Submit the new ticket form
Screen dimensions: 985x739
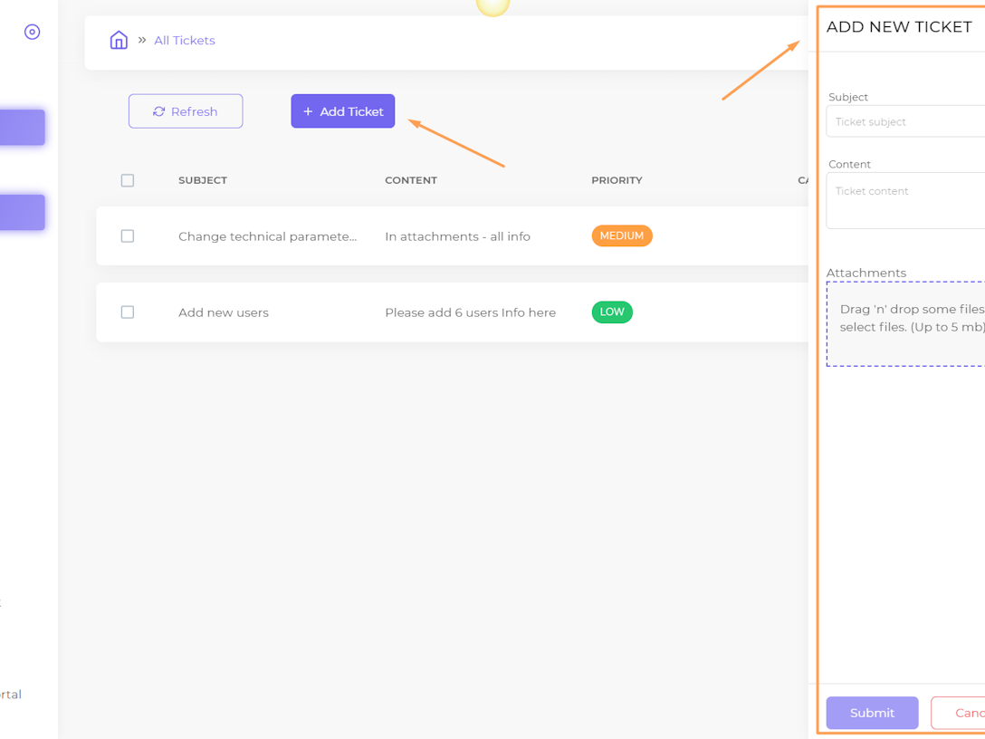click(872, 713)
